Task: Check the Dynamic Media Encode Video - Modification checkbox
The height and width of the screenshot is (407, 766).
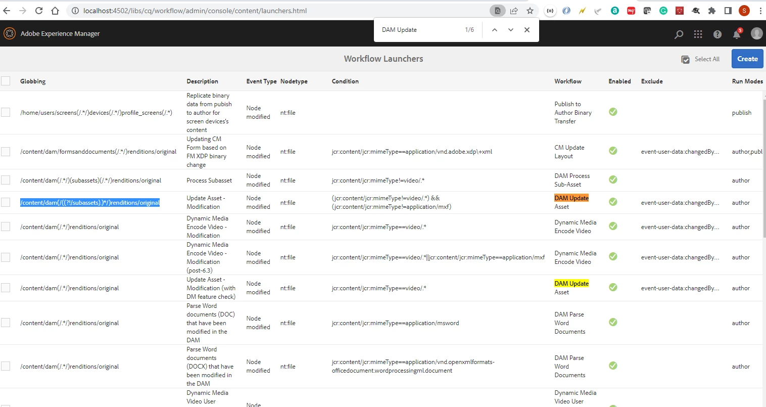Action: tap(6, 227)
